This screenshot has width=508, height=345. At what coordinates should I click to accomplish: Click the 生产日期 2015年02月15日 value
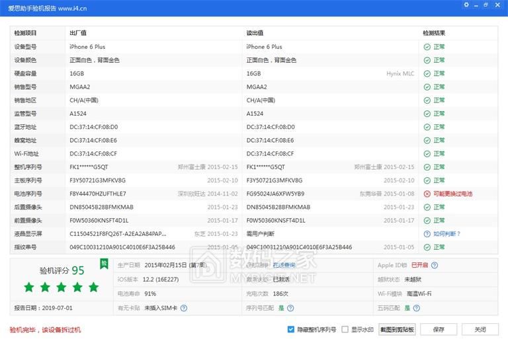(175, 265)
